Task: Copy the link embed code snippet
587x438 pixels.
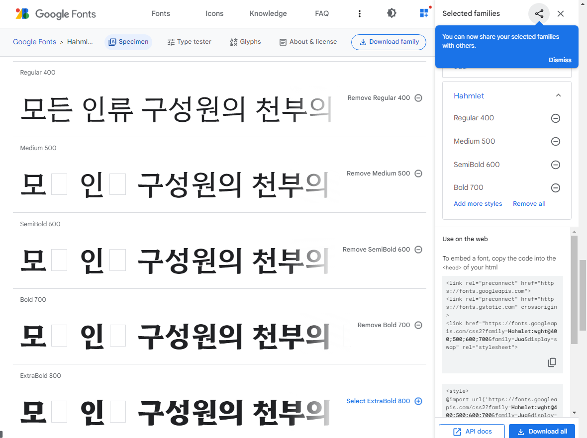Action: tap(552, 362)
